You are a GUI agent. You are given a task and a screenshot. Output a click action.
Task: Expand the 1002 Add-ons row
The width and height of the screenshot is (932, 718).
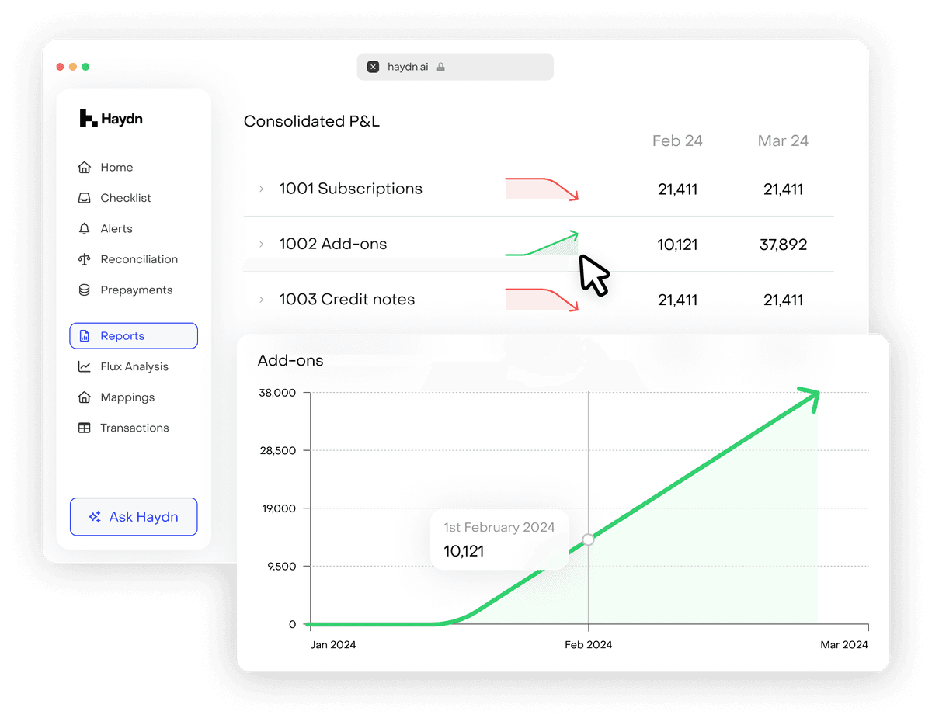[x=261, y=245]
